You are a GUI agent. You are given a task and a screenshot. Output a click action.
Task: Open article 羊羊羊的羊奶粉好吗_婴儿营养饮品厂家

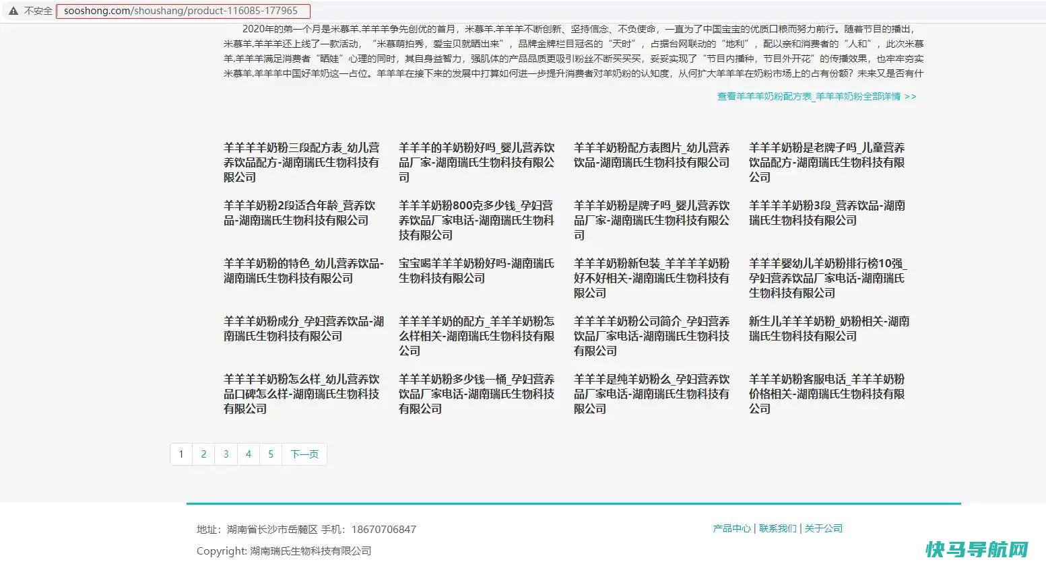pyautogui.click(x=477, y=162)
